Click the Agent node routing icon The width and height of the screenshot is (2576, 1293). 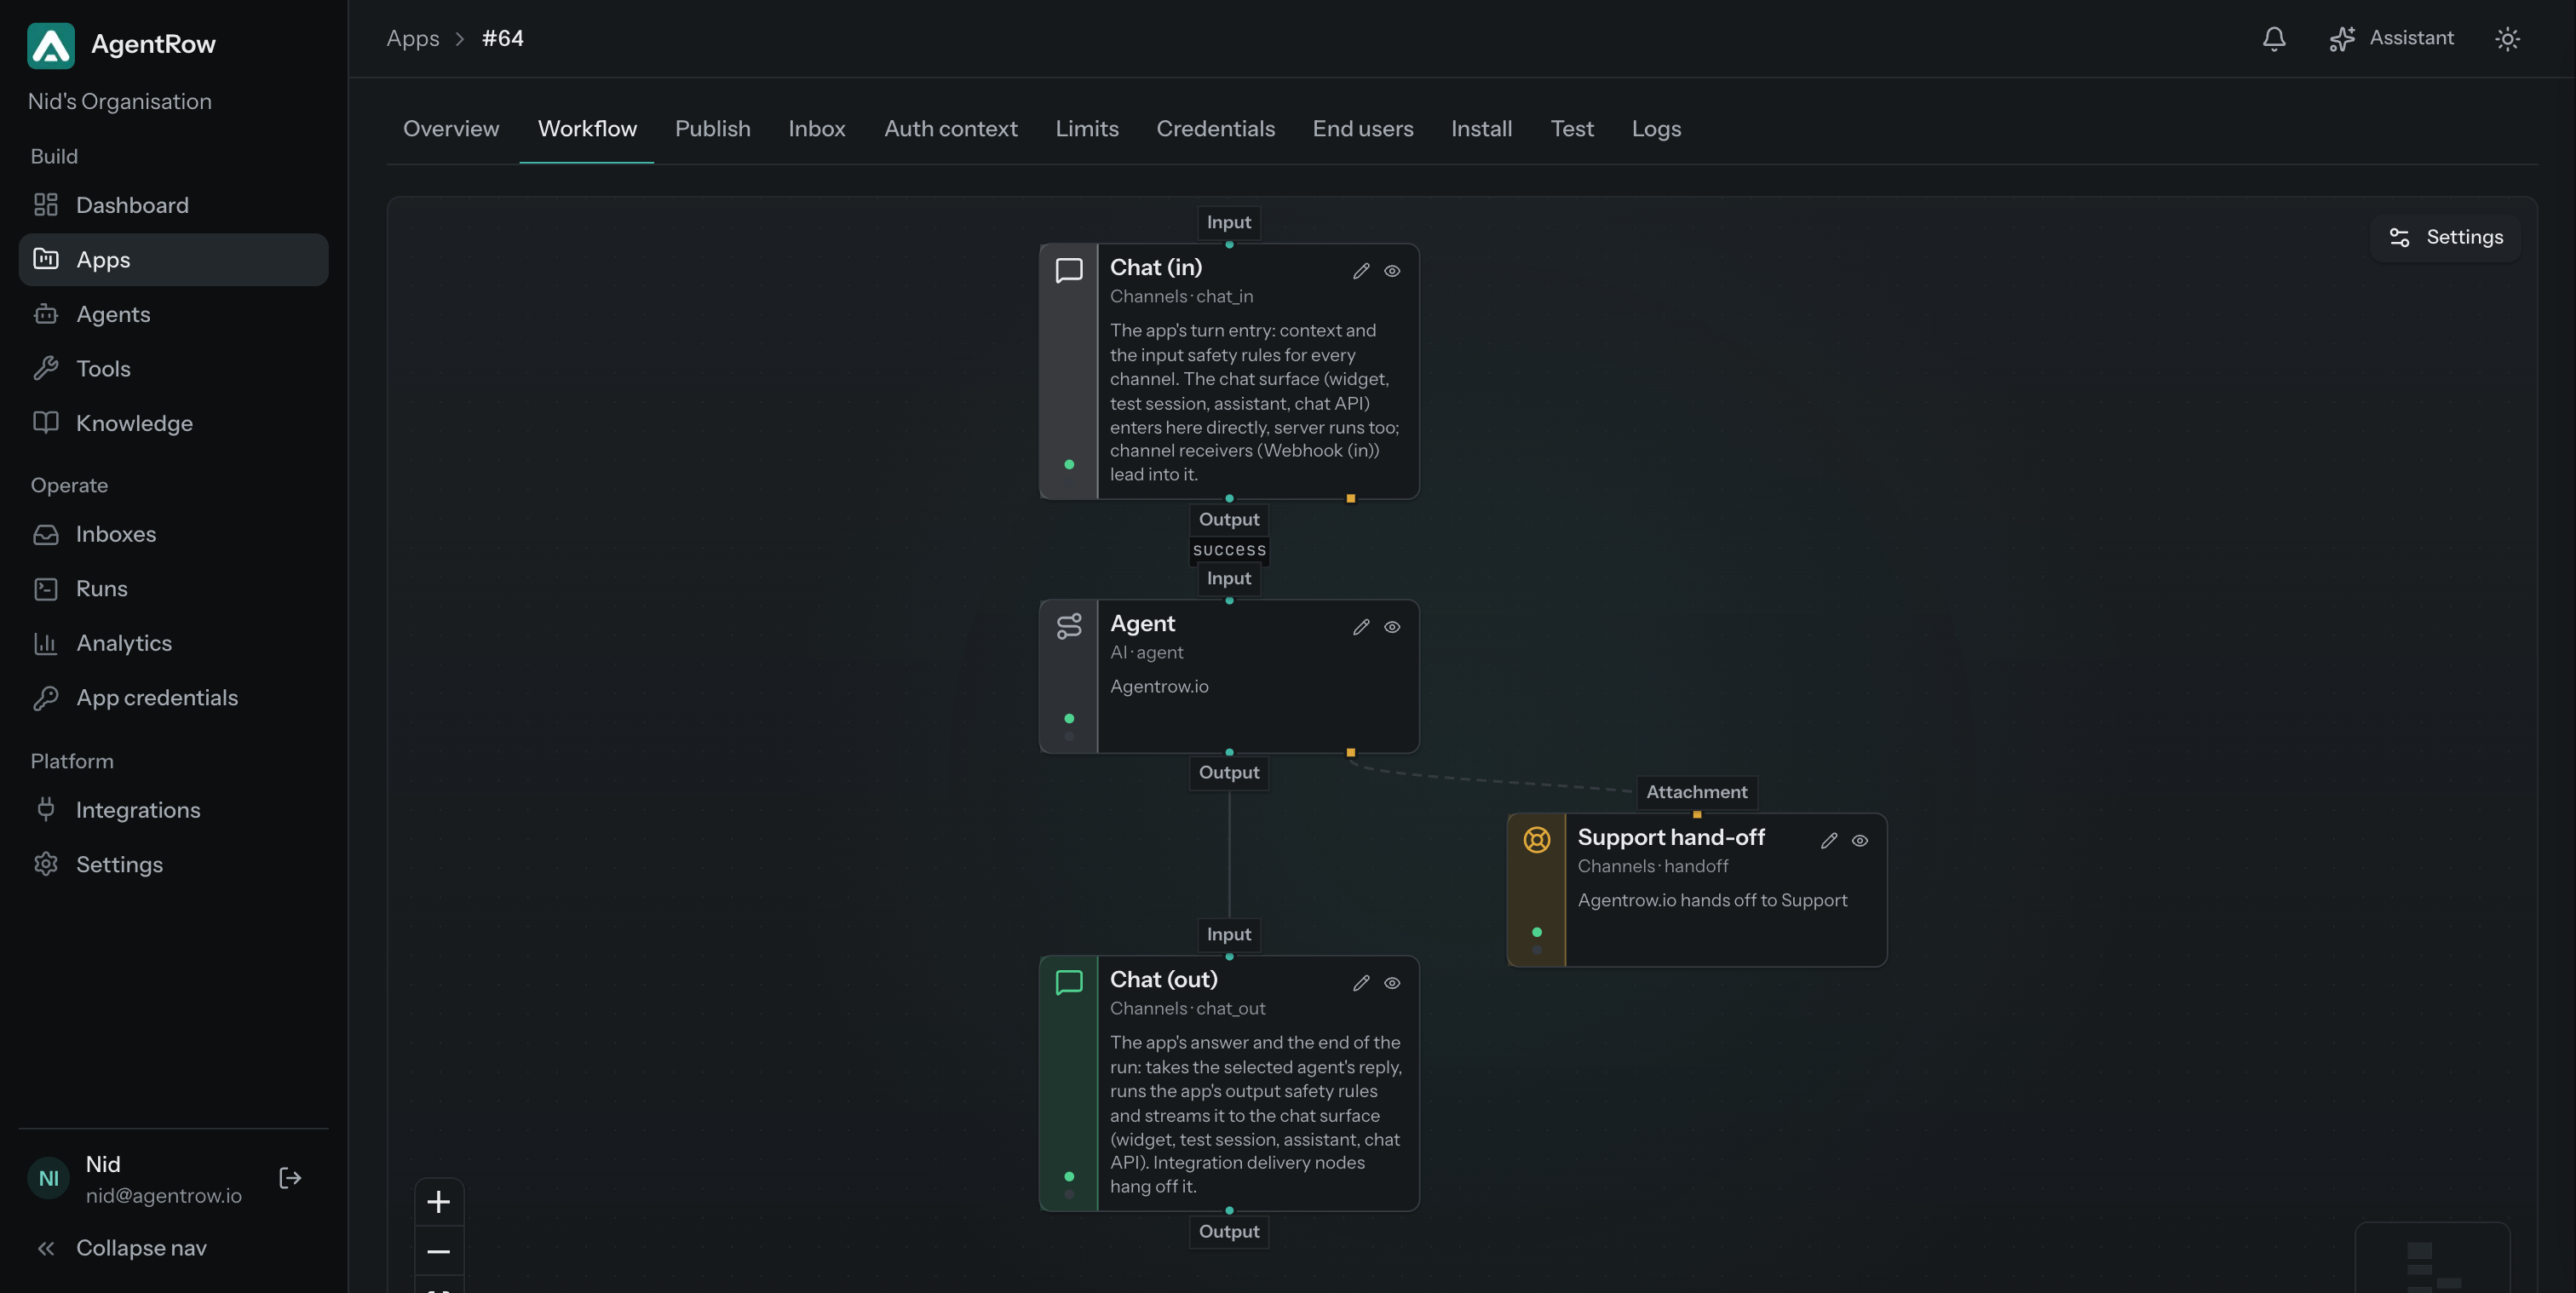tap(1069, 627)
